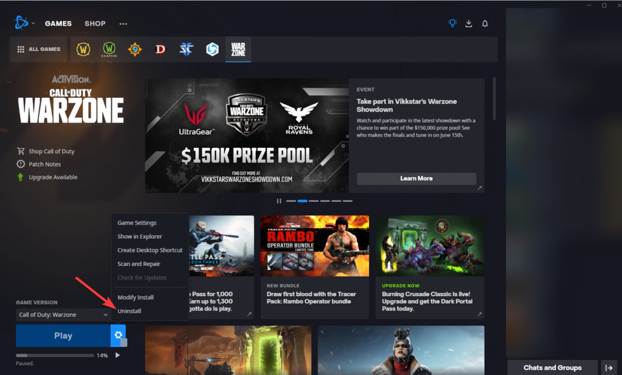Image resolution: width=622 pixels, height=375 pixels.
Task: Open the Burning Crusade Classic is live headline
Action: coord(427,301)
